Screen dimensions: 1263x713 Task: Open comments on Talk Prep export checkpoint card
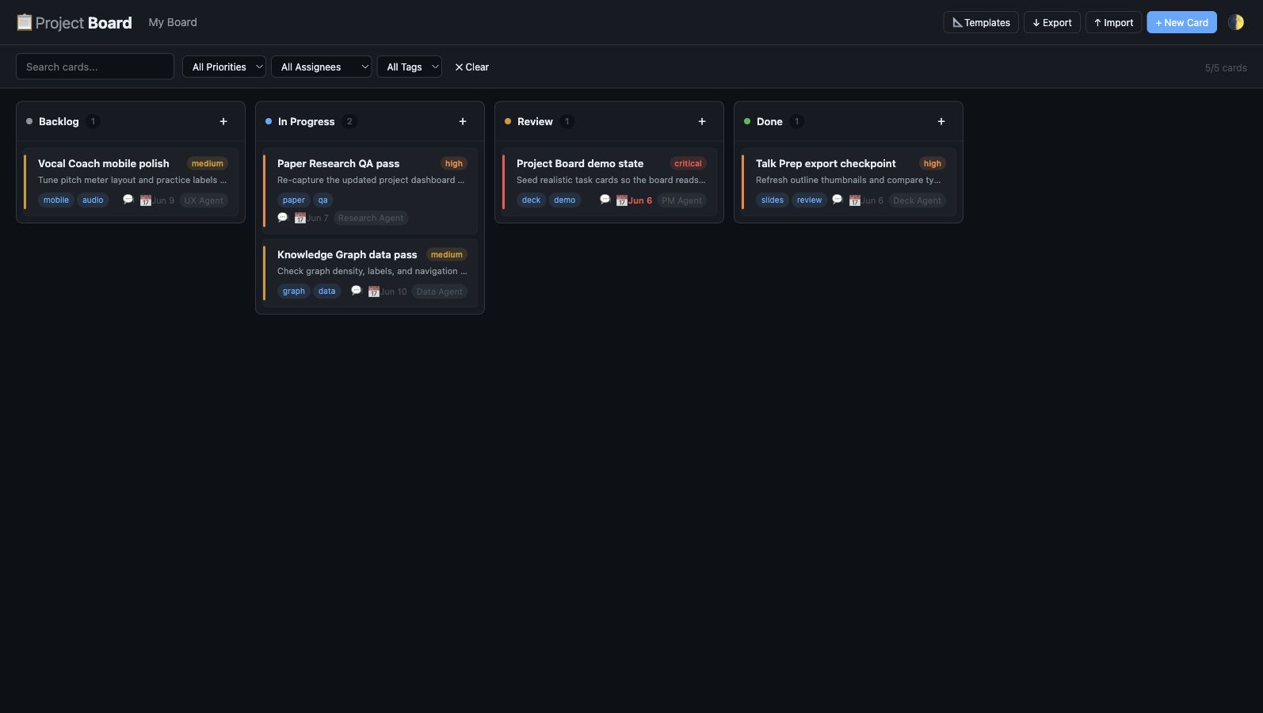(838, 200)
